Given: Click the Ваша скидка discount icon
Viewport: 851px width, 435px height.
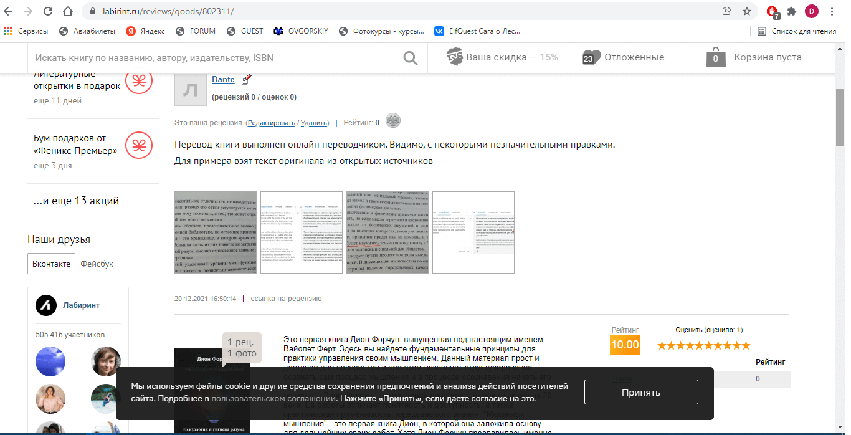Looking at the screenshot, I should coord(455,57).
